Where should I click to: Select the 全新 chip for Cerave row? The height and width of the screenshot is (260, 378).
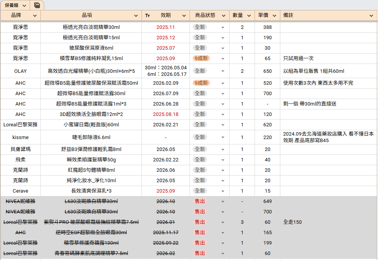200,191
